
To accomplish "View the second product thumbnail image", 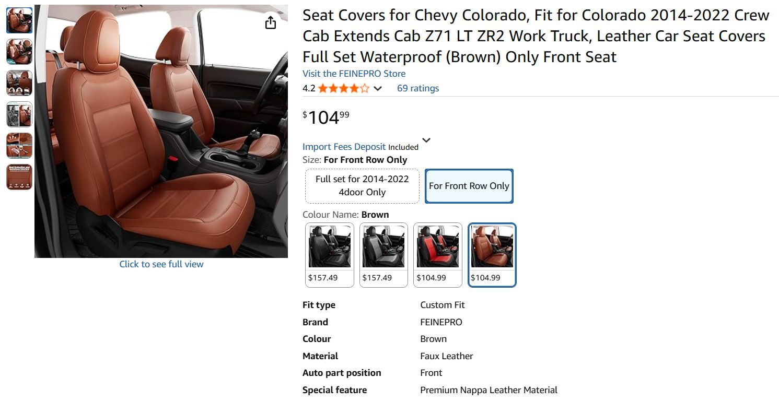I will coord(19,51).
